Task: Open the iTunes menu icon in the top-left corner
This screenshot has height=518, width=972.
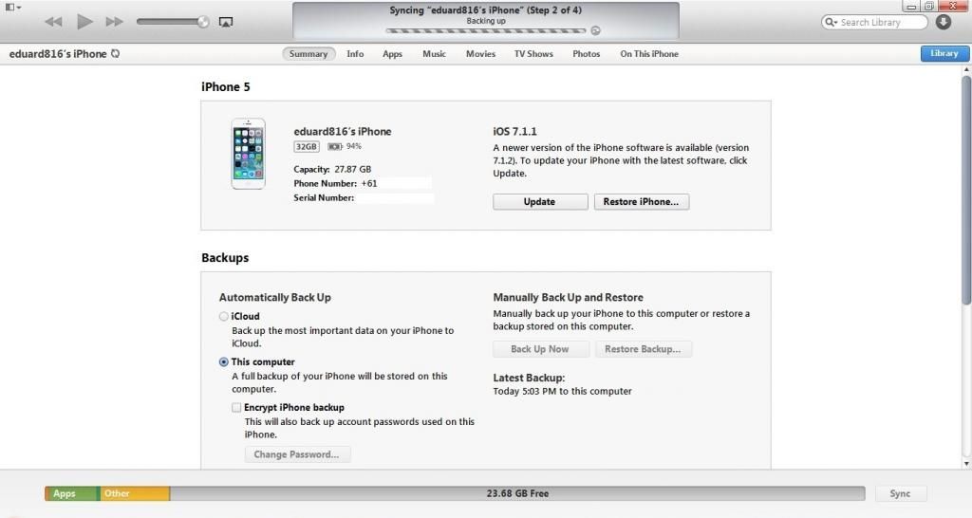Action: coord(12,8)
